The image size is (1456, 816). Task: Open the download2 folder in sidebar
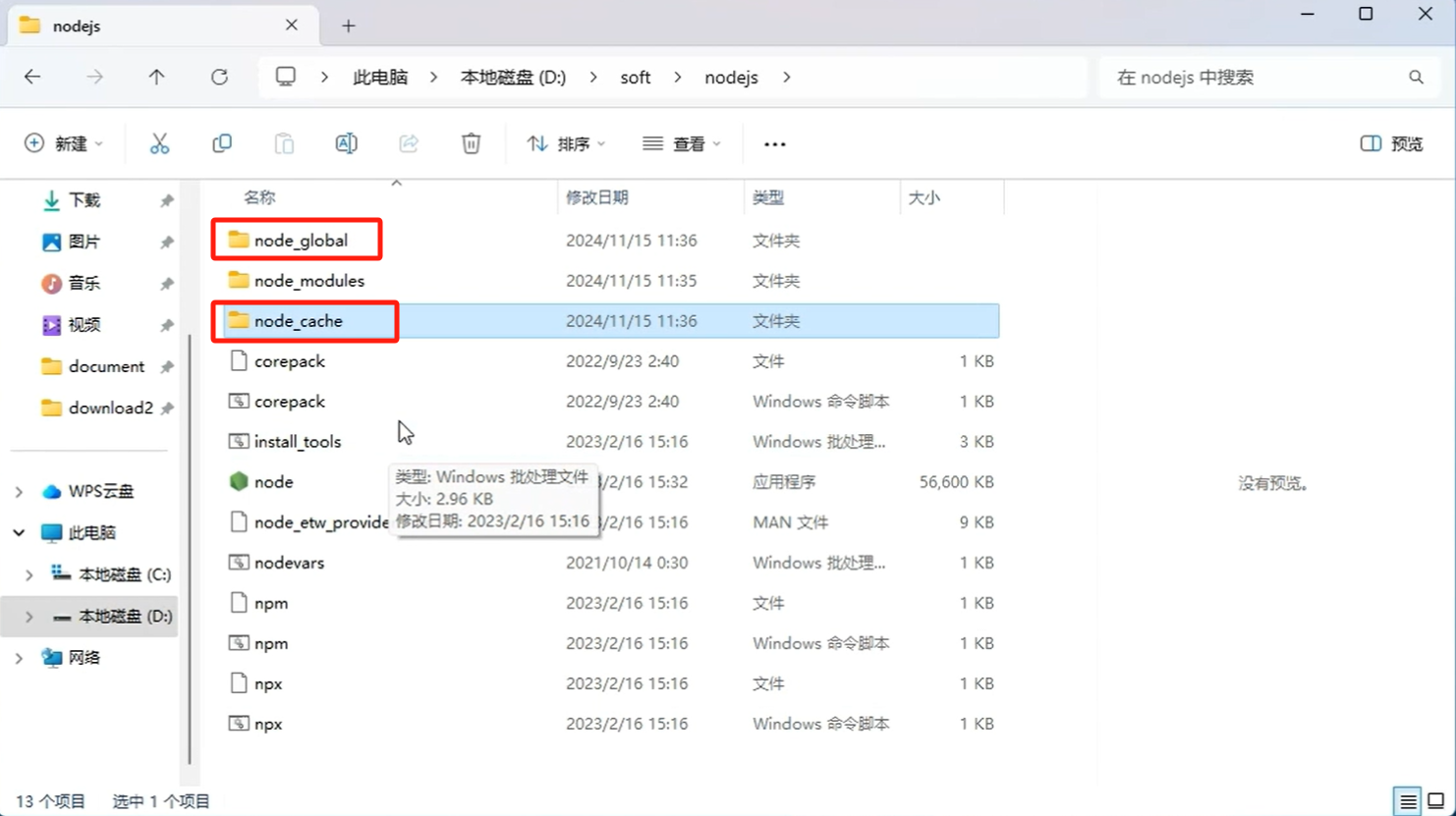pyautogui.click(x=97, y=408)
